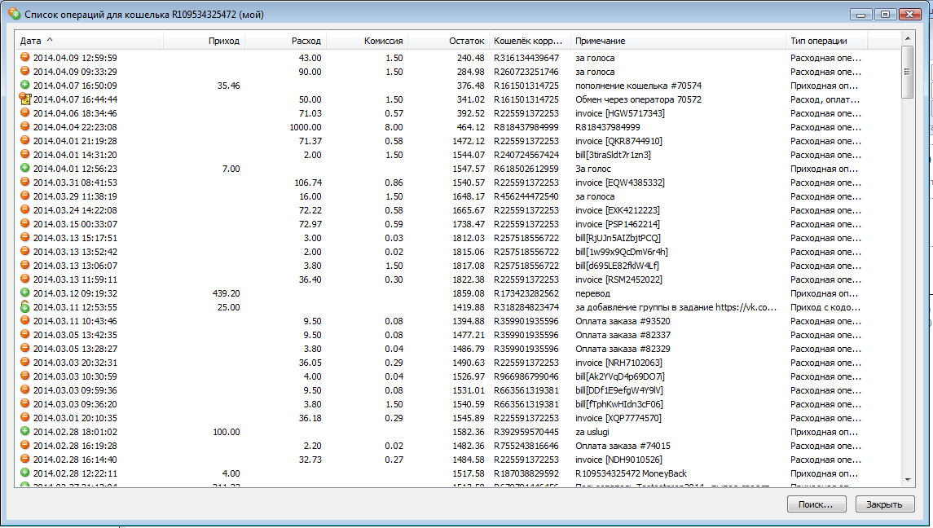
Task: Click the Закрыть button
Action: point(884,504)
